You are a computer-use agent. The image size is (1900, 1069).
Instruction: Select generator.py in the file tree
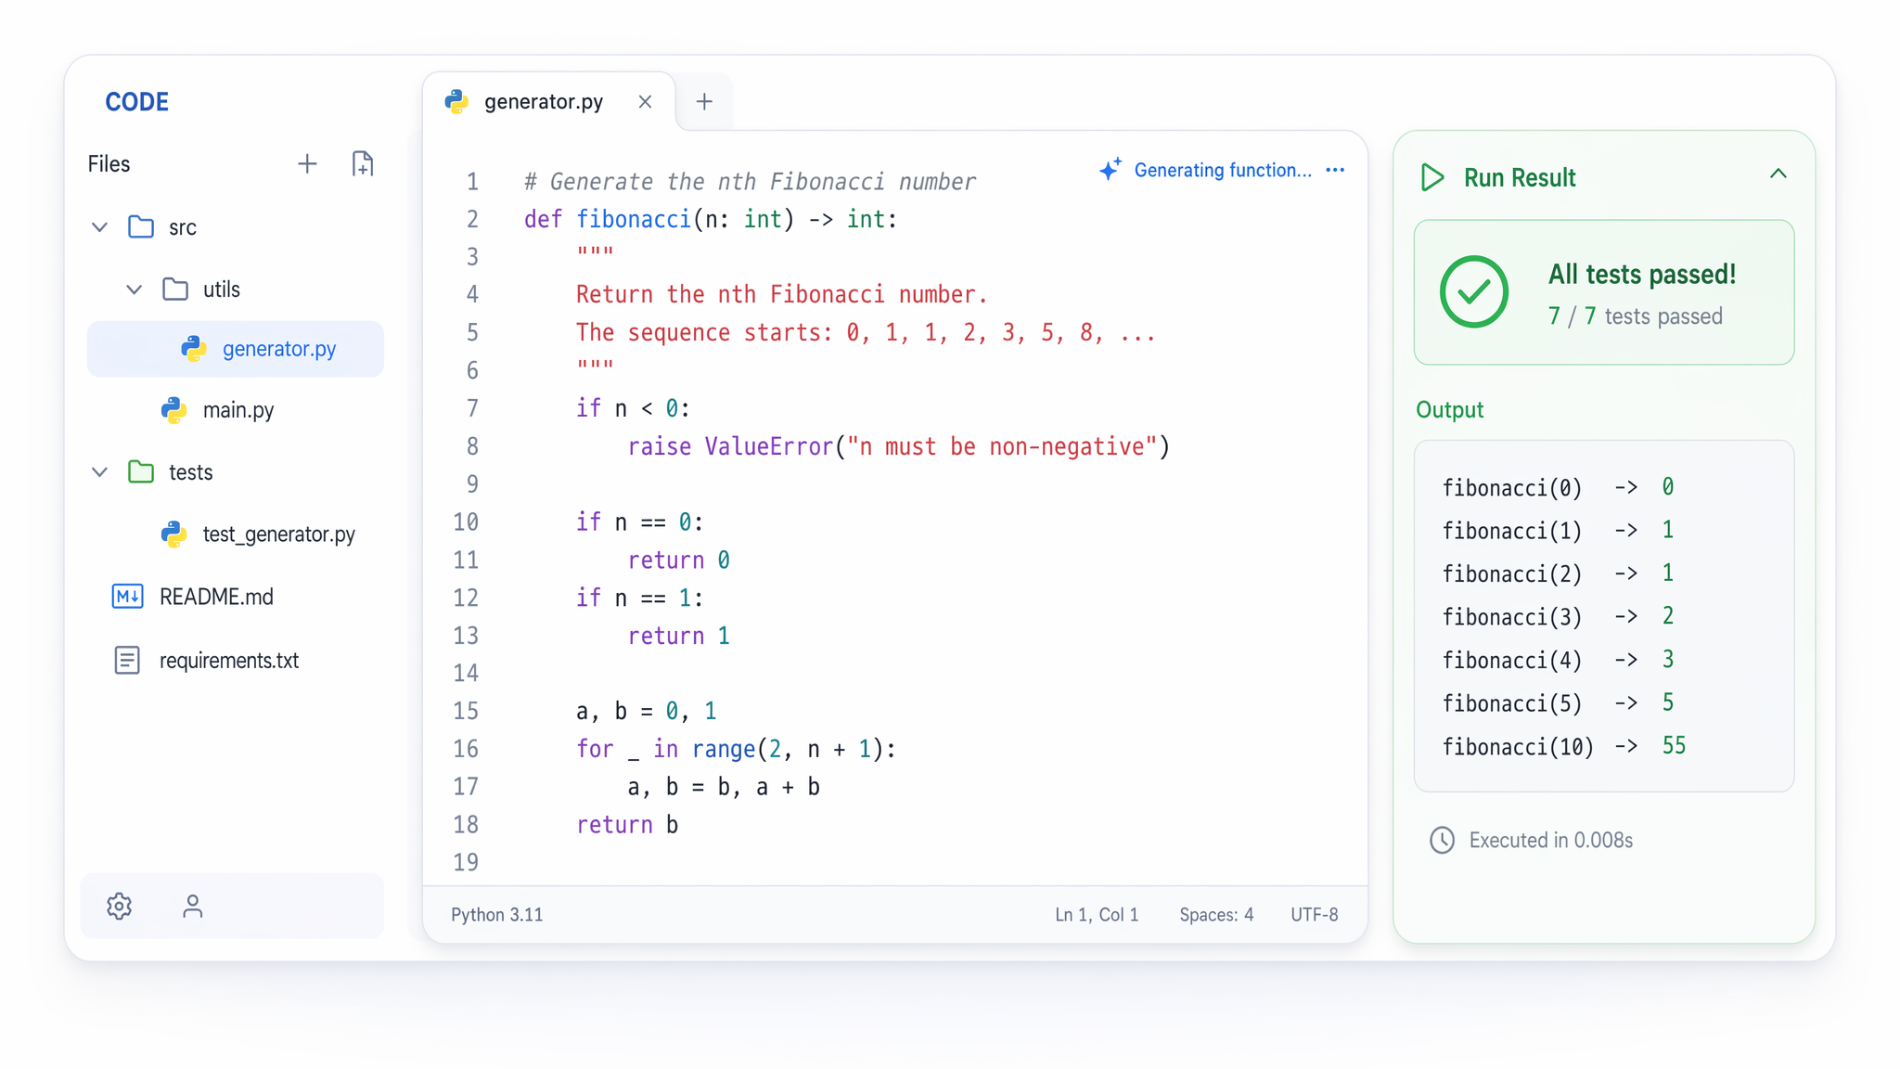pos(236,349)
